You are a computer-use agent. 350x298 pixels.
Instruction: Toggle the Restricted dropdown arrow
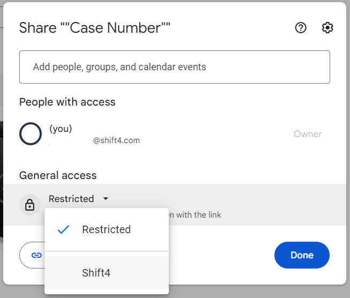(x=106, y=199)
